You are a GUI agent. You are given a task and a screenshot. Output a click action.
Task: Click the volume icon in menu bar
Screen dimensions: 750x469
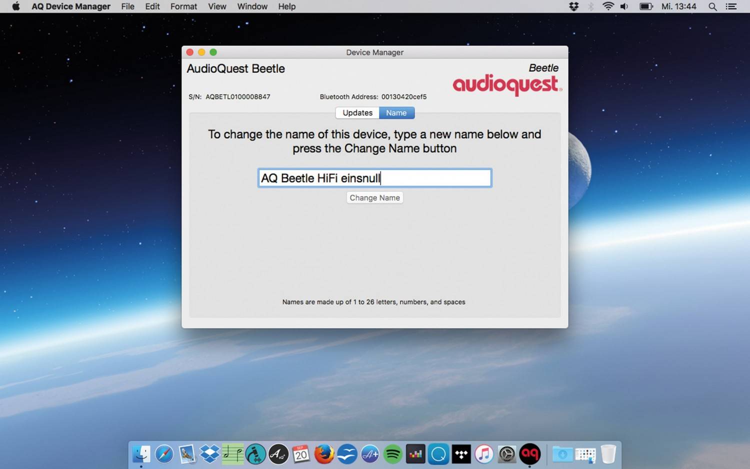point(624,6)
